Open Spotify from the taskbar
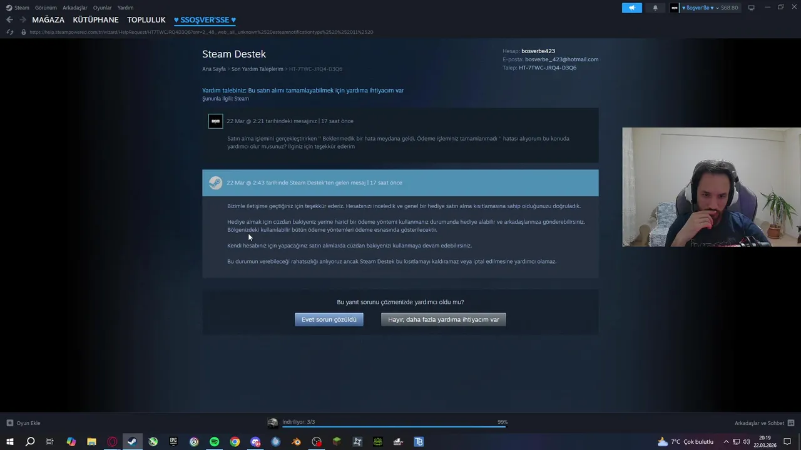 point(214,442)
